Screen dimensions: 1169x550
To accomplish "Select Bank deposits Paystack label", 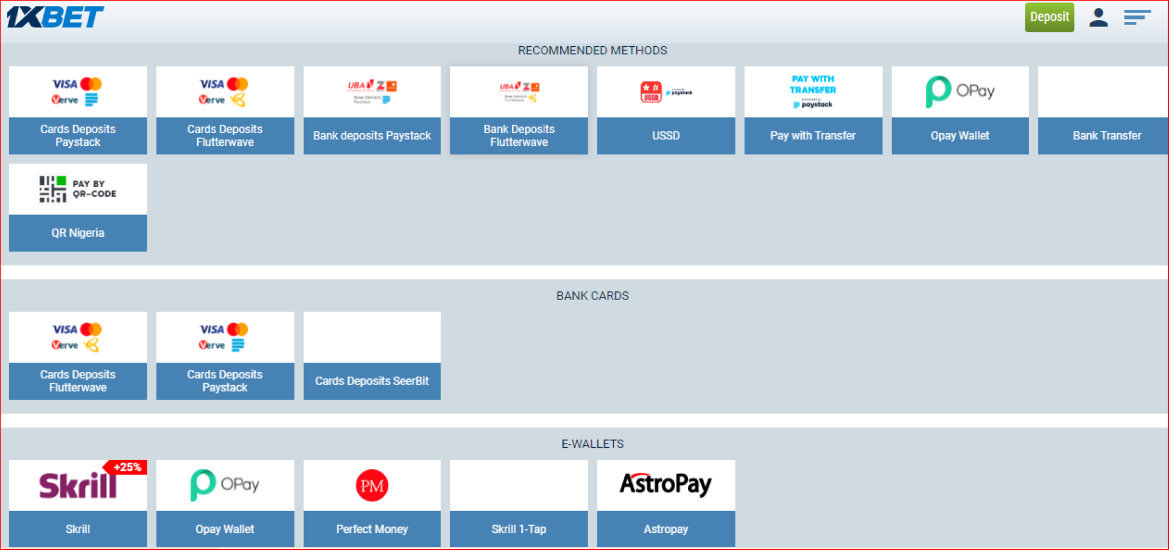I will [x=372, y=136].
